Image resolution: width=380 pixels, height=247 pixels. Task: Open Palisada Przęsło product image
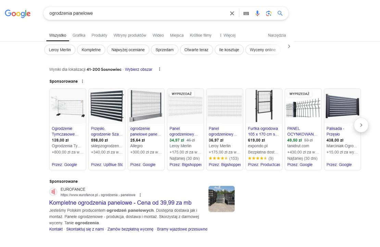[x=342, y=106]
